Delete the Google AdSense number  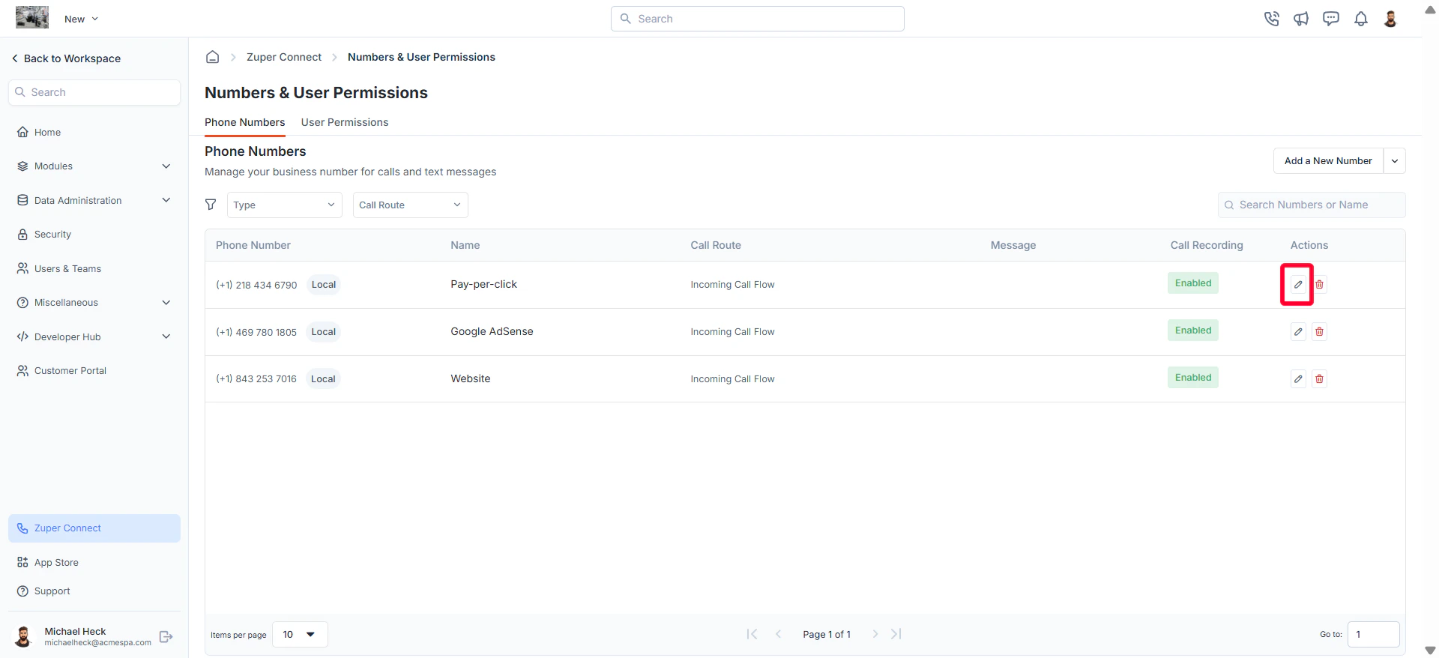coord(1320,331)
